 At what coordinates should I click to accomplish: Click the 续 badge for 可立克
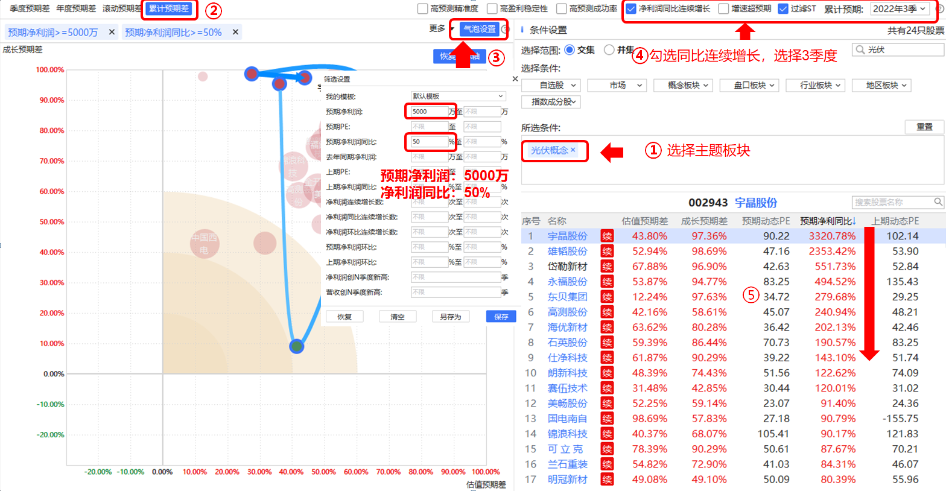(607, 449)
